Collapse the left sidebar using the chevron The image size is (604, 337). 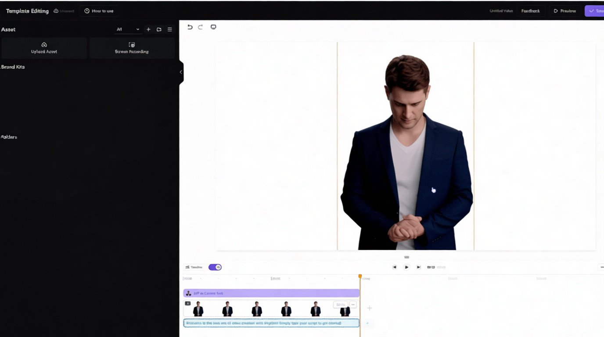point(180,72)
